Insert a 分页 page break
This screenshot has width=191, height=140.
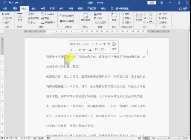[x=6, y=22]
